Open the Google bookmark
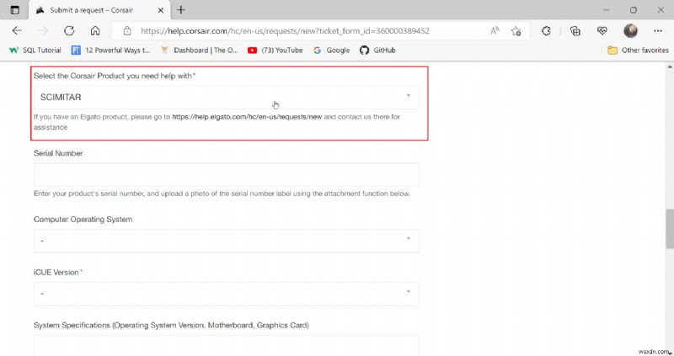The image size is (674, 356). [331, 50]
